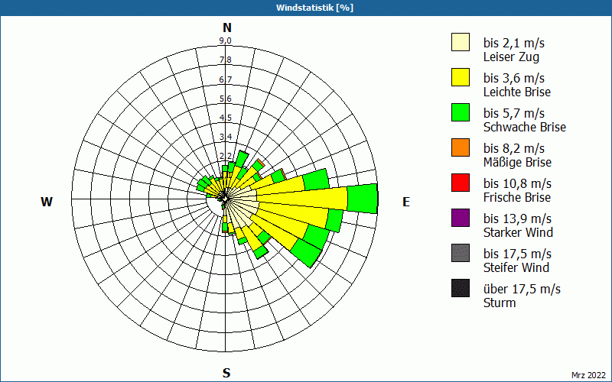Click the green 'bis 5,7 m/s' legend swatch

(x=461, y=112)
